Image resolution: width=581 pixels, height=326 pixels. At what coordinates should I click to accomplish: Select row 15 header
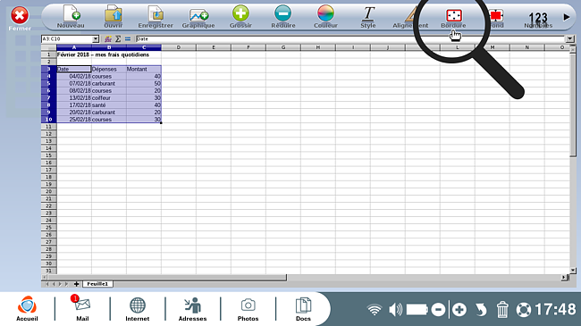(x=48, y=155)
